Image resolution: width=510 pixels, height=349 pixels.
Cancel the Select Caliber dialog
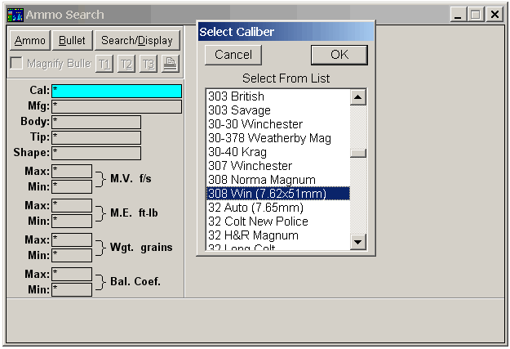[x=233, y=55]
